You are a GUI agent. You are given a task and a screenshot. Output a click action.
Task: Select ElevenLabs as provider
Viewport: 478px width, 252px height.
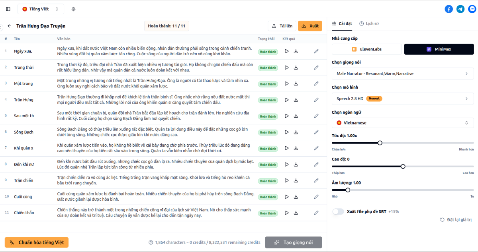367,49
